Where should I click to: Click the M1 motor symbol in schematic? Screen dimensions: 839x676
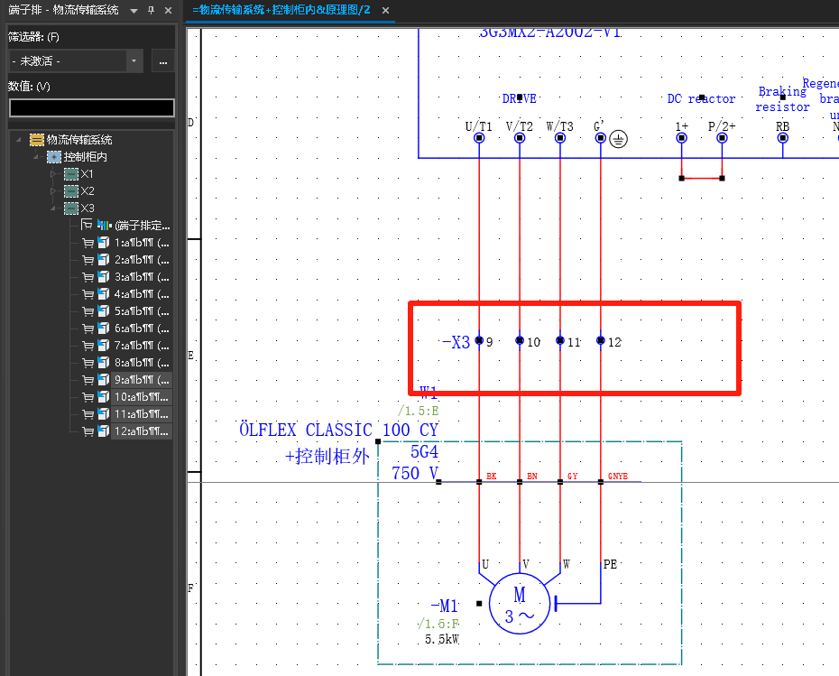519,604
